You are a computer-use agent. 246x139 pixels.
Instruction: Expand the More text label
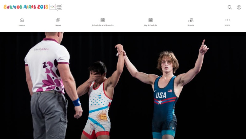click(x=227, y=25)
